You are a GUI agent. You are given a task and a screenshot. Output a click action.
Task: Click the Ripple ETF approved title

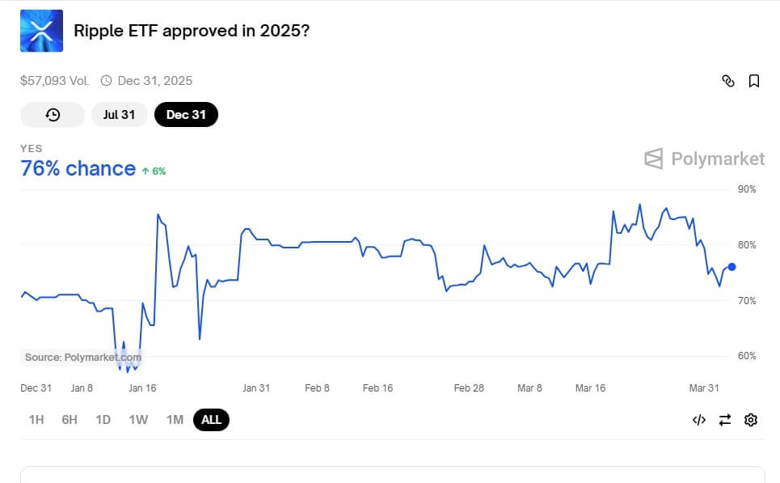pyautogui.click(x=191, y=31)
